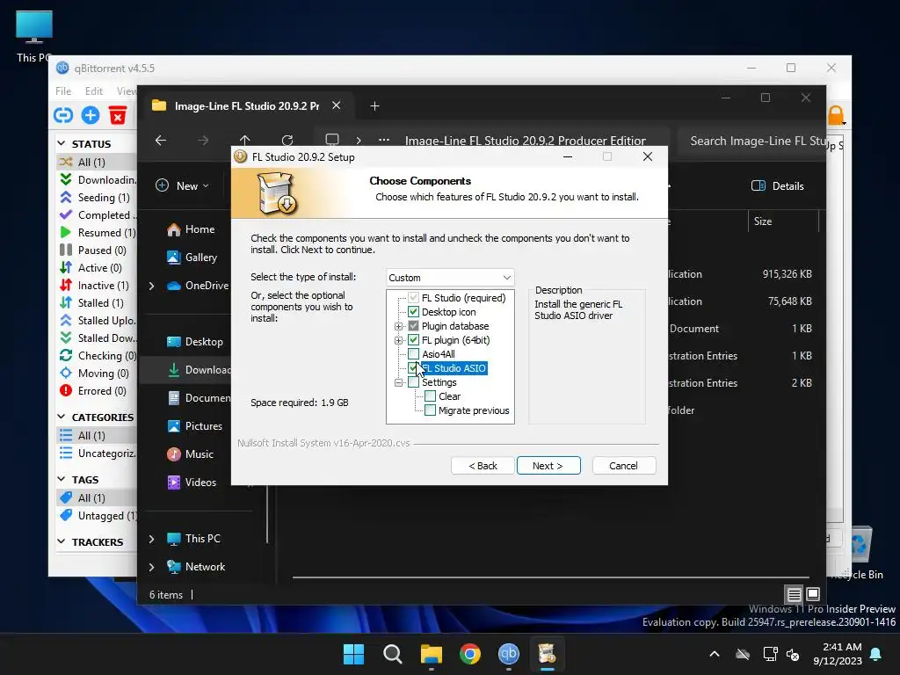Collapse the STATUS section in qBittorrent
Image resolution: width=900 pixels, height=675 pixels.
pyautogui.click(x=62, y=143)
